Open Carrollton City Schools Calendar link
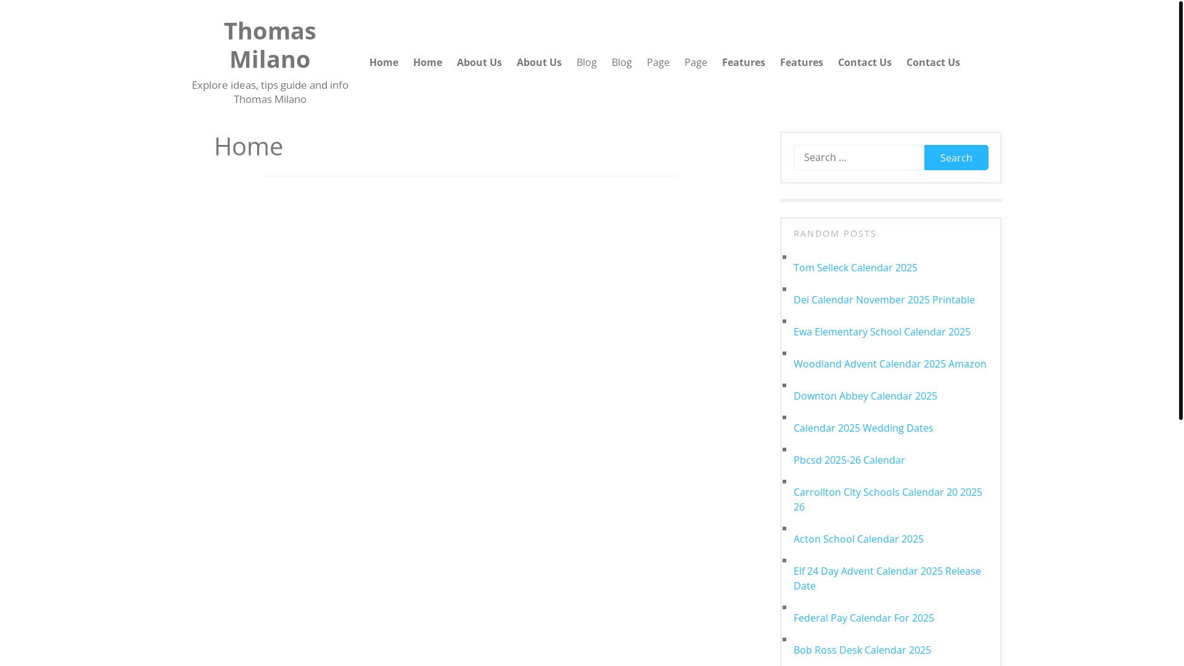1184x666 pixels. pyautogui.click(x=888, y=499)
